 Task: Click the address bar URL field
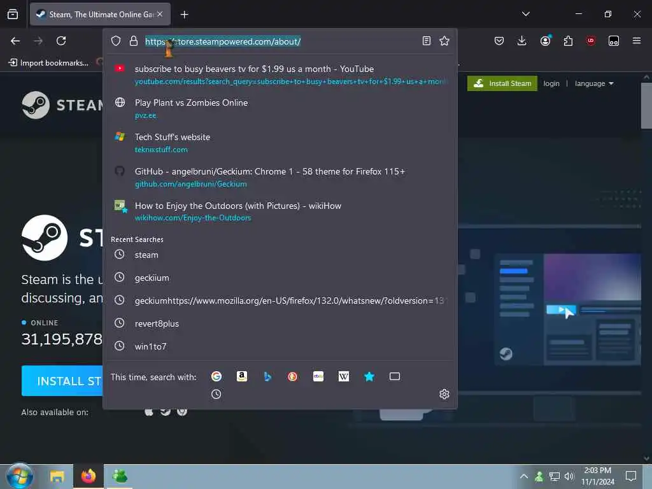click(279, 41)
